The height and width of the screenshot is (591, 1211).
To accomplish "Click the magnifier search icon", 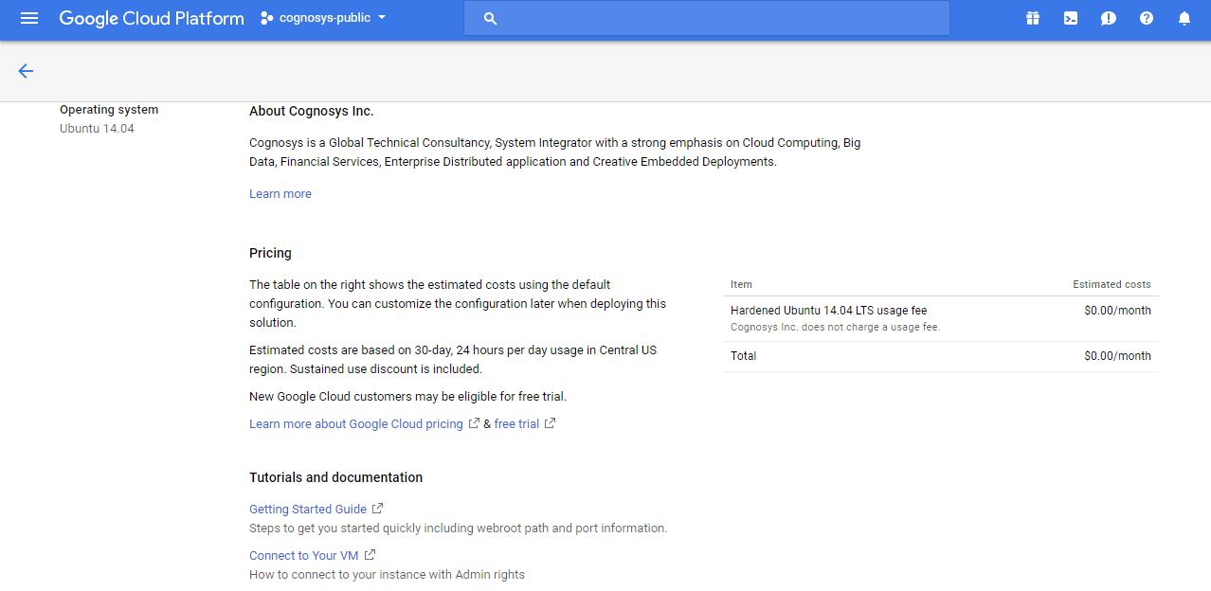I will (x=490, y=18).
